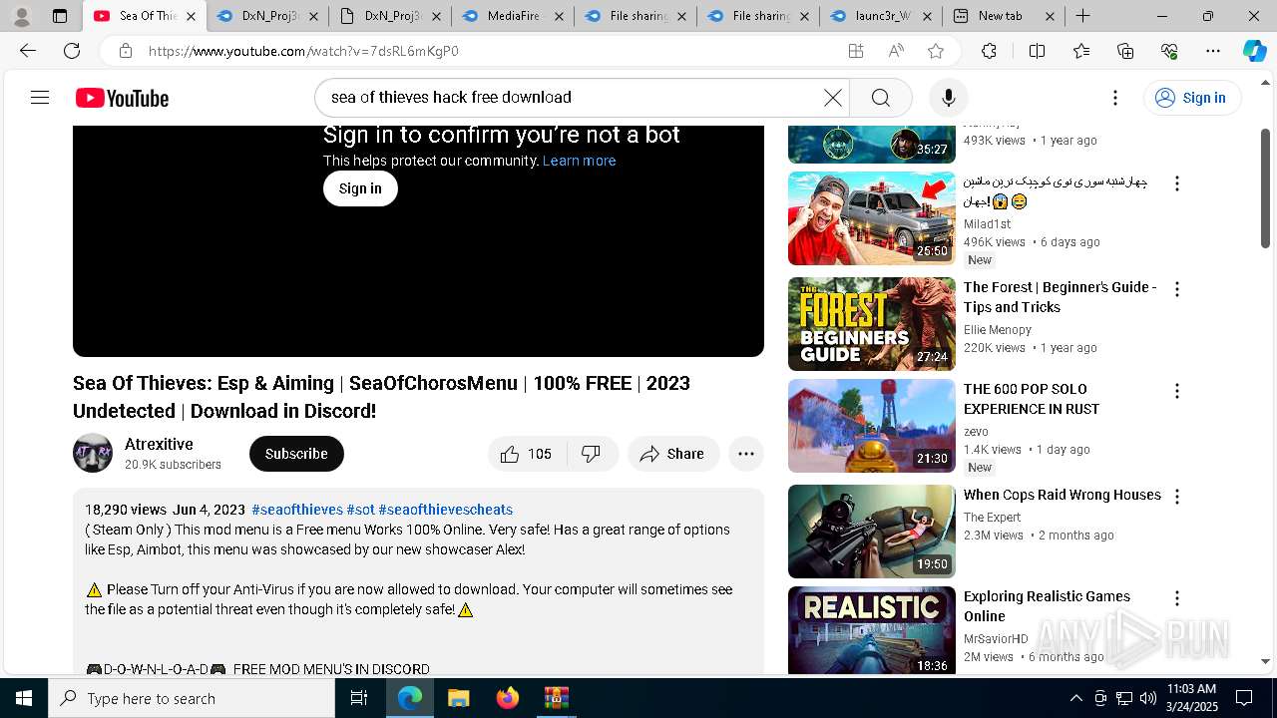Open Task View on taskbar
This screenshot has height=718, width=1277.
(x=359, y=698)
